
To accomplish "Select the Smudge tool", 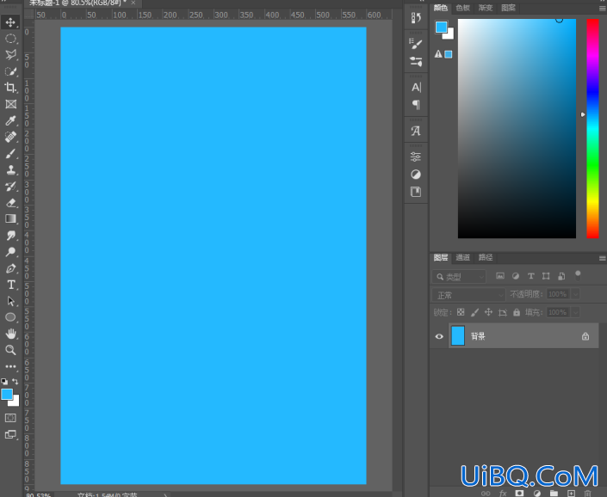I will 10,236.
